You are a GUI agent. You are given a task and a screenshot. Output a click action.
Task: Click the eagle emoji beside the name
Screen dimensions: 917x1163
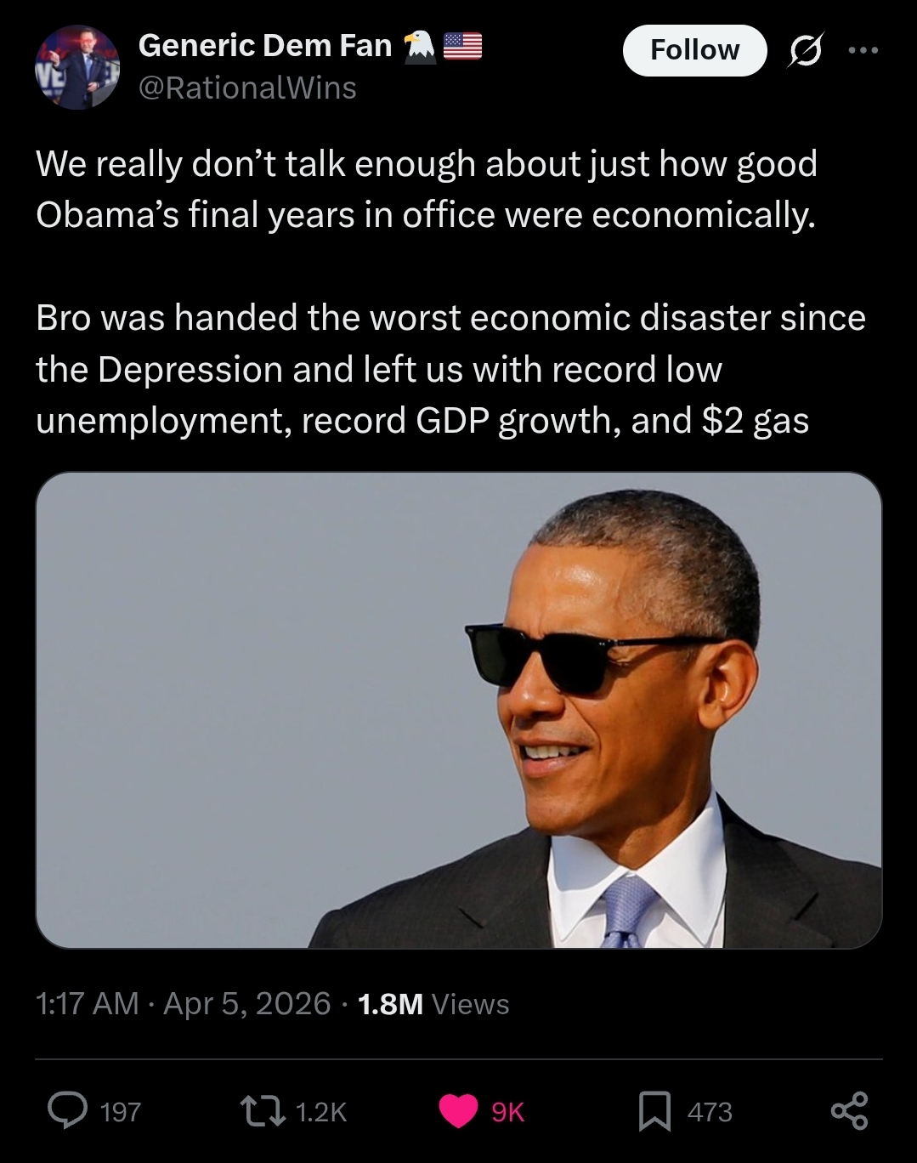[419, 46]
